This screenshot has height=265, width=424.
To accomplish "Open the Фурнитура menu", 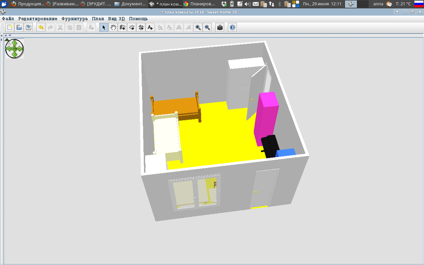I will pyautogui.click(x=74, y=19).
